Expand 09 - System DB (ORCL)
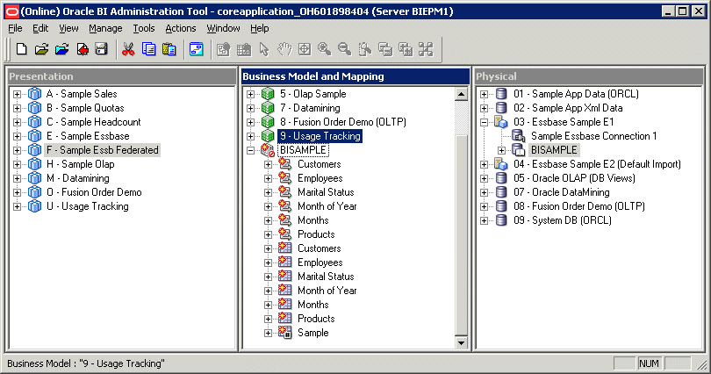Viewport: 711px width, 374px height. 484,220
